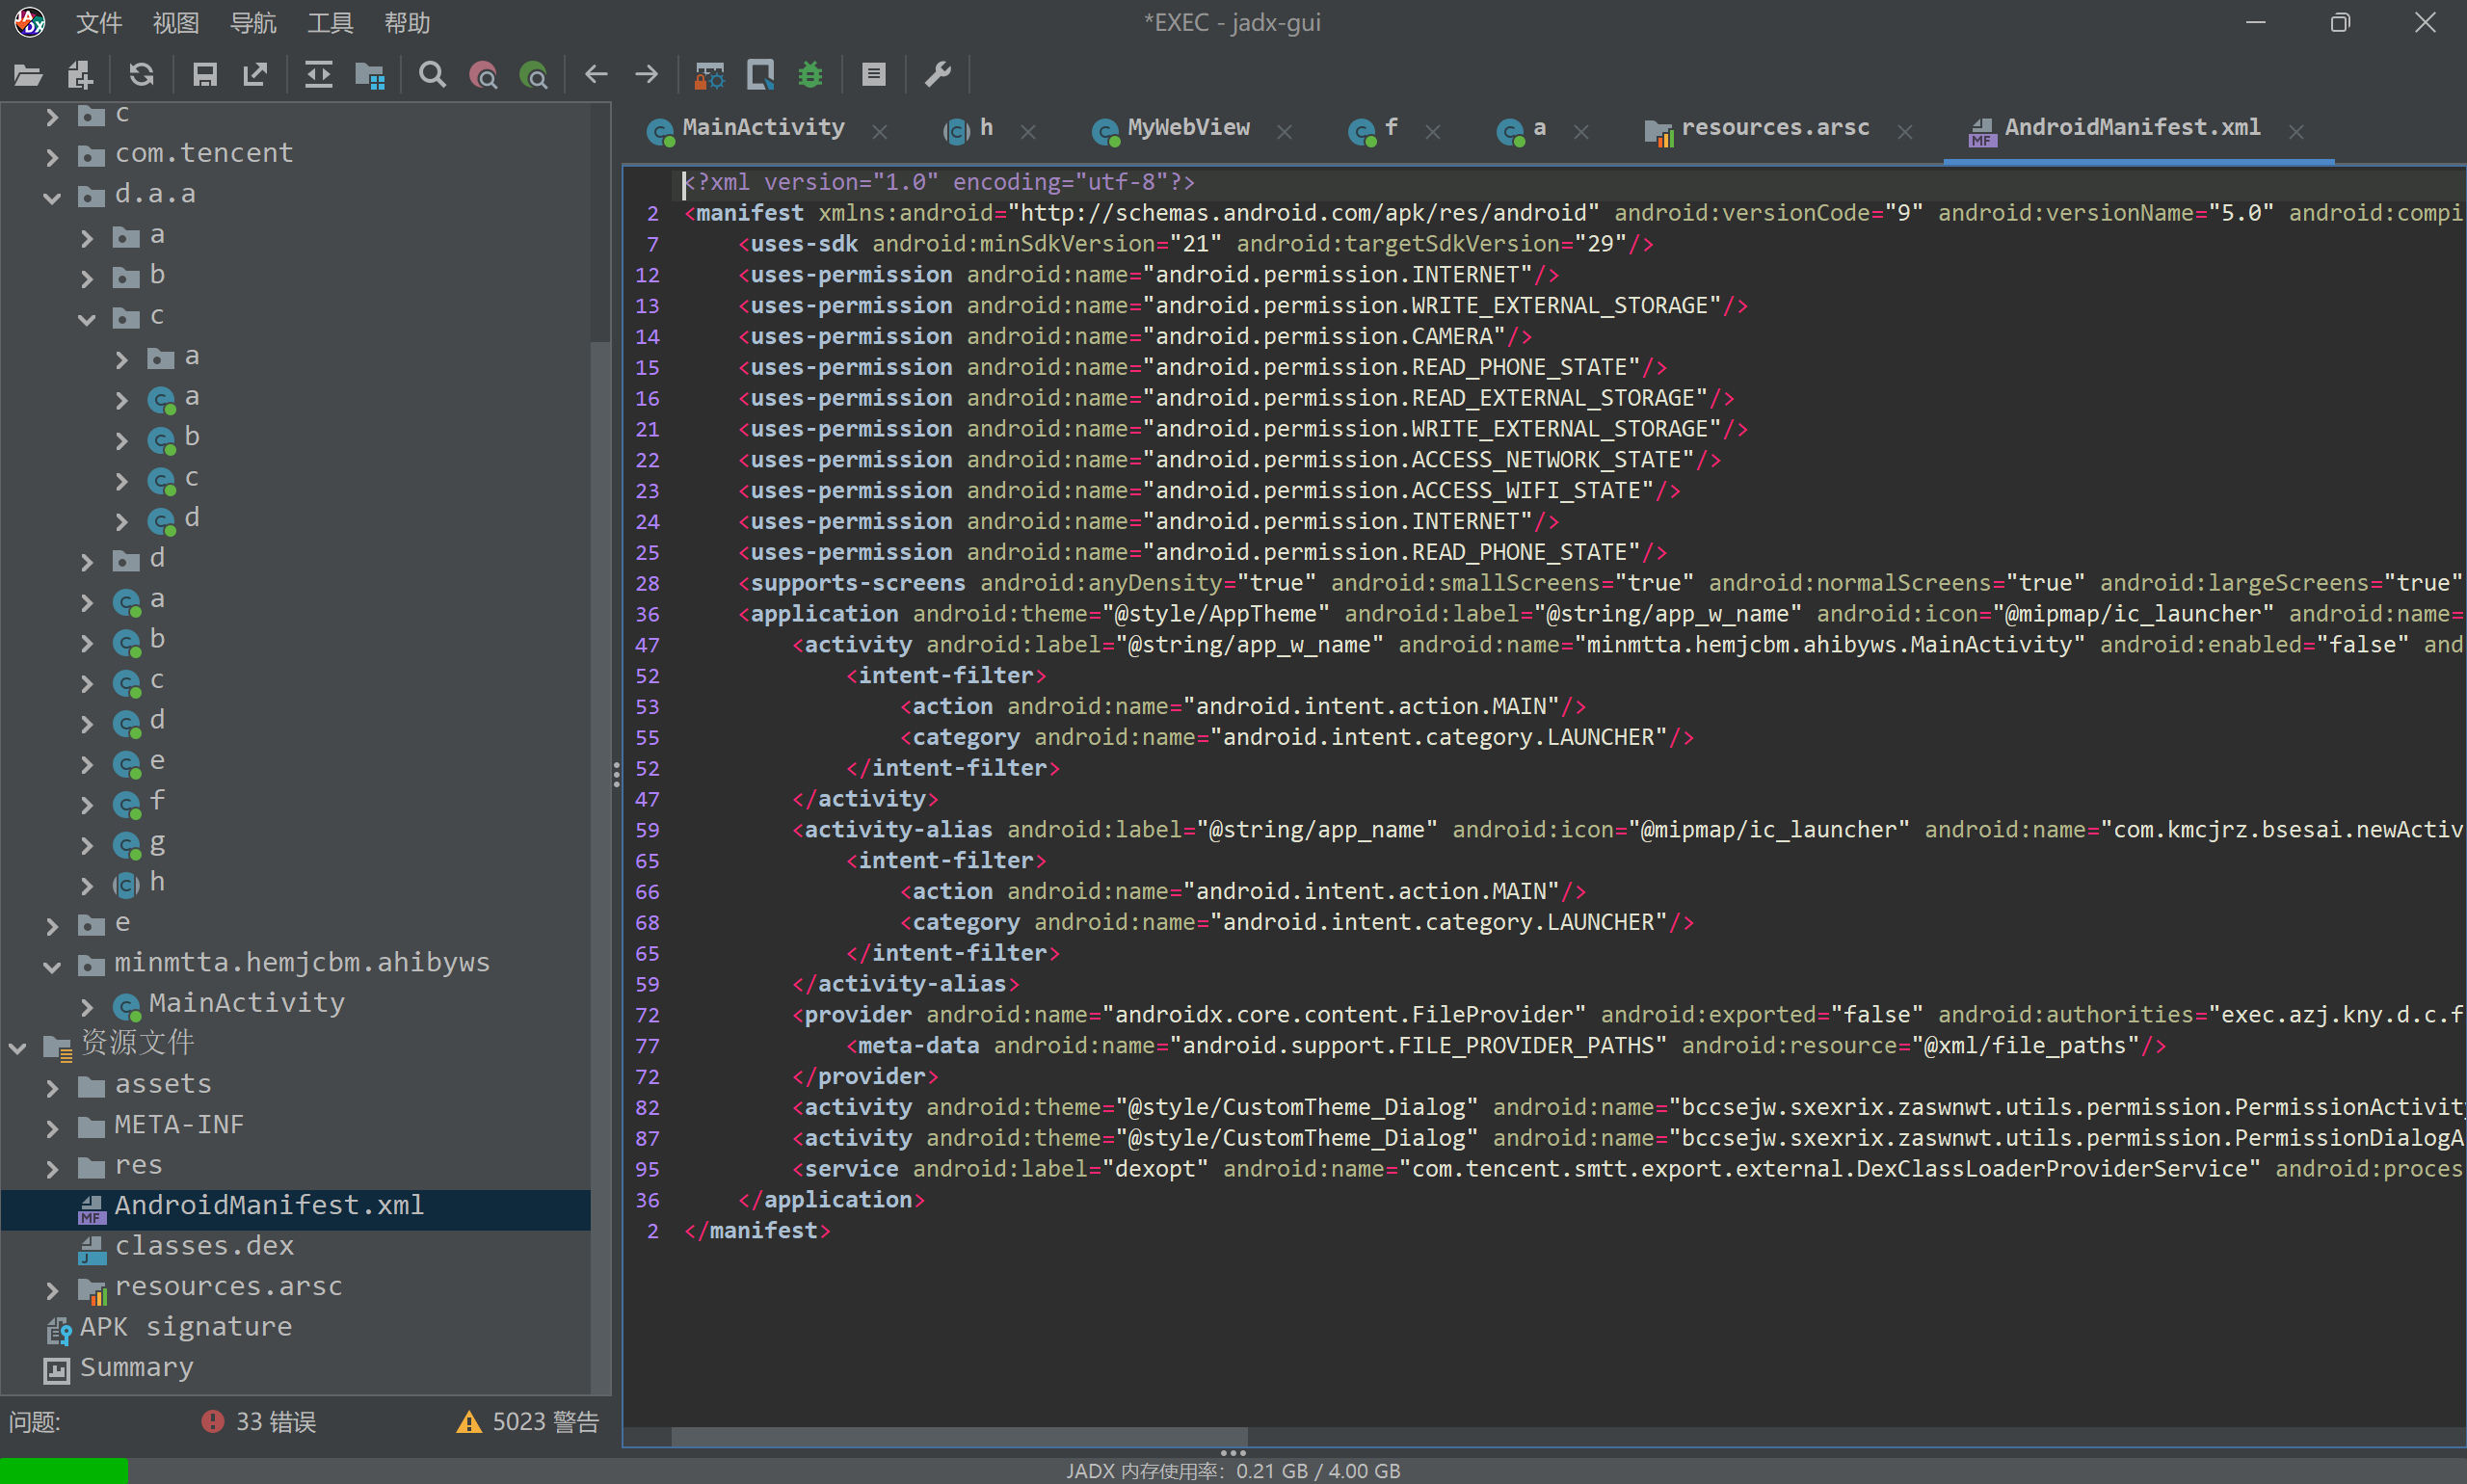Show the 33 错误 error list

(x=259, y=1422)
